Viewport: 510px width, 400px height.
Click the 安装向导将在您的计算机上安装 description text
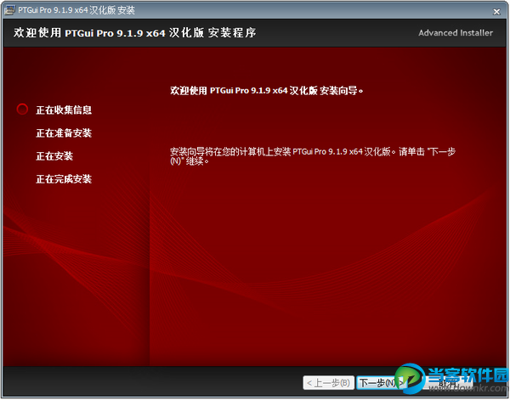coord(313,156)
